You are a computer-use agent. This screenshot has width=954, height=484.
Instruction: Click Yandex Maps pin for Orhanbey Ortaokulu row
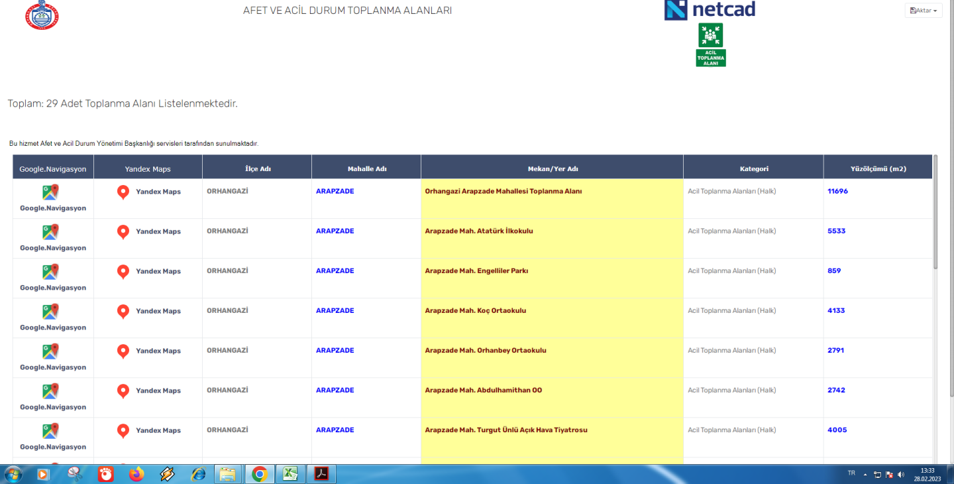(123, 351)
